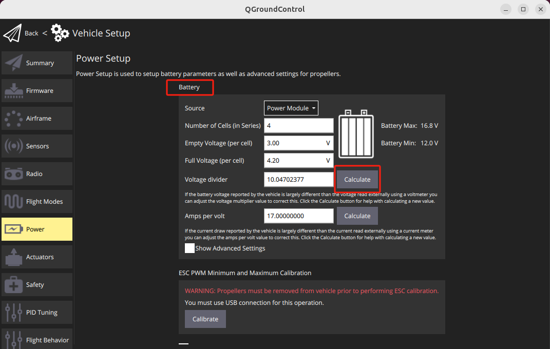Click the PID Tuning sliders icon
This screenshot has height=349, width=550.
pyautogui.click(x=14, y=312)
